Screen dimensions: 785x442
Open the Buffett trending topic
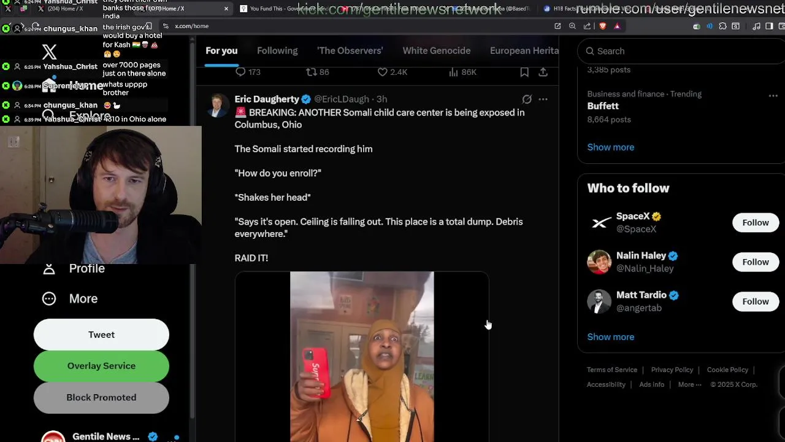coord(603,106)
